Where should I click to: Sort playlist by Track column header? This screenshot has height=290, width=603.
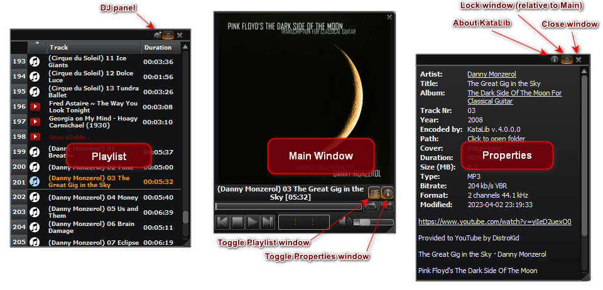click(94, 48)
